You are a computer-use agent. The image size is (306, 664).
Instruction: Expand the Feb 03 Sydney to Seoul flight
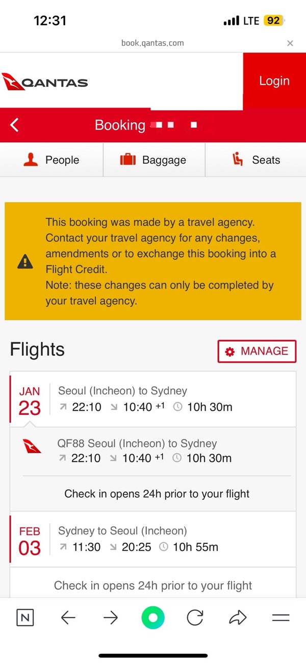coord(152,540)
